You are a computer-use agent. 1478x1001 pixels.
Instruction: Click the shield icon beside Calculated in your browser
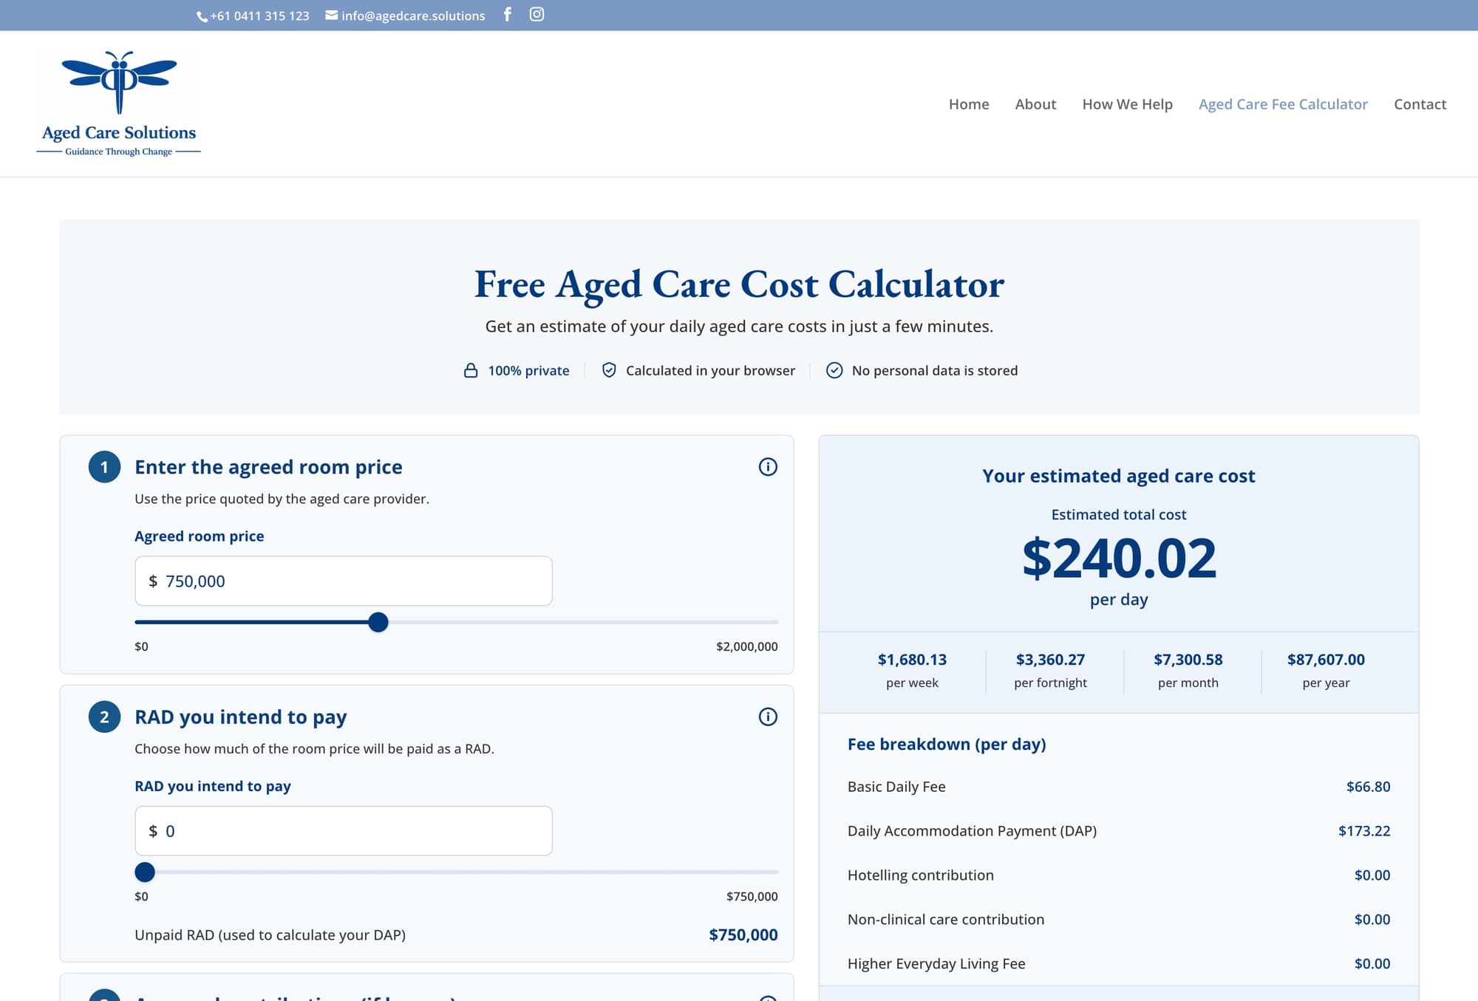[x=609, y=370]
